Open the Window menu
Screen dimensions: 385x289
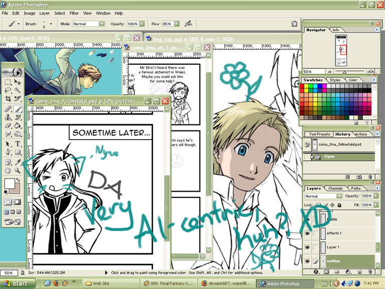103,13
